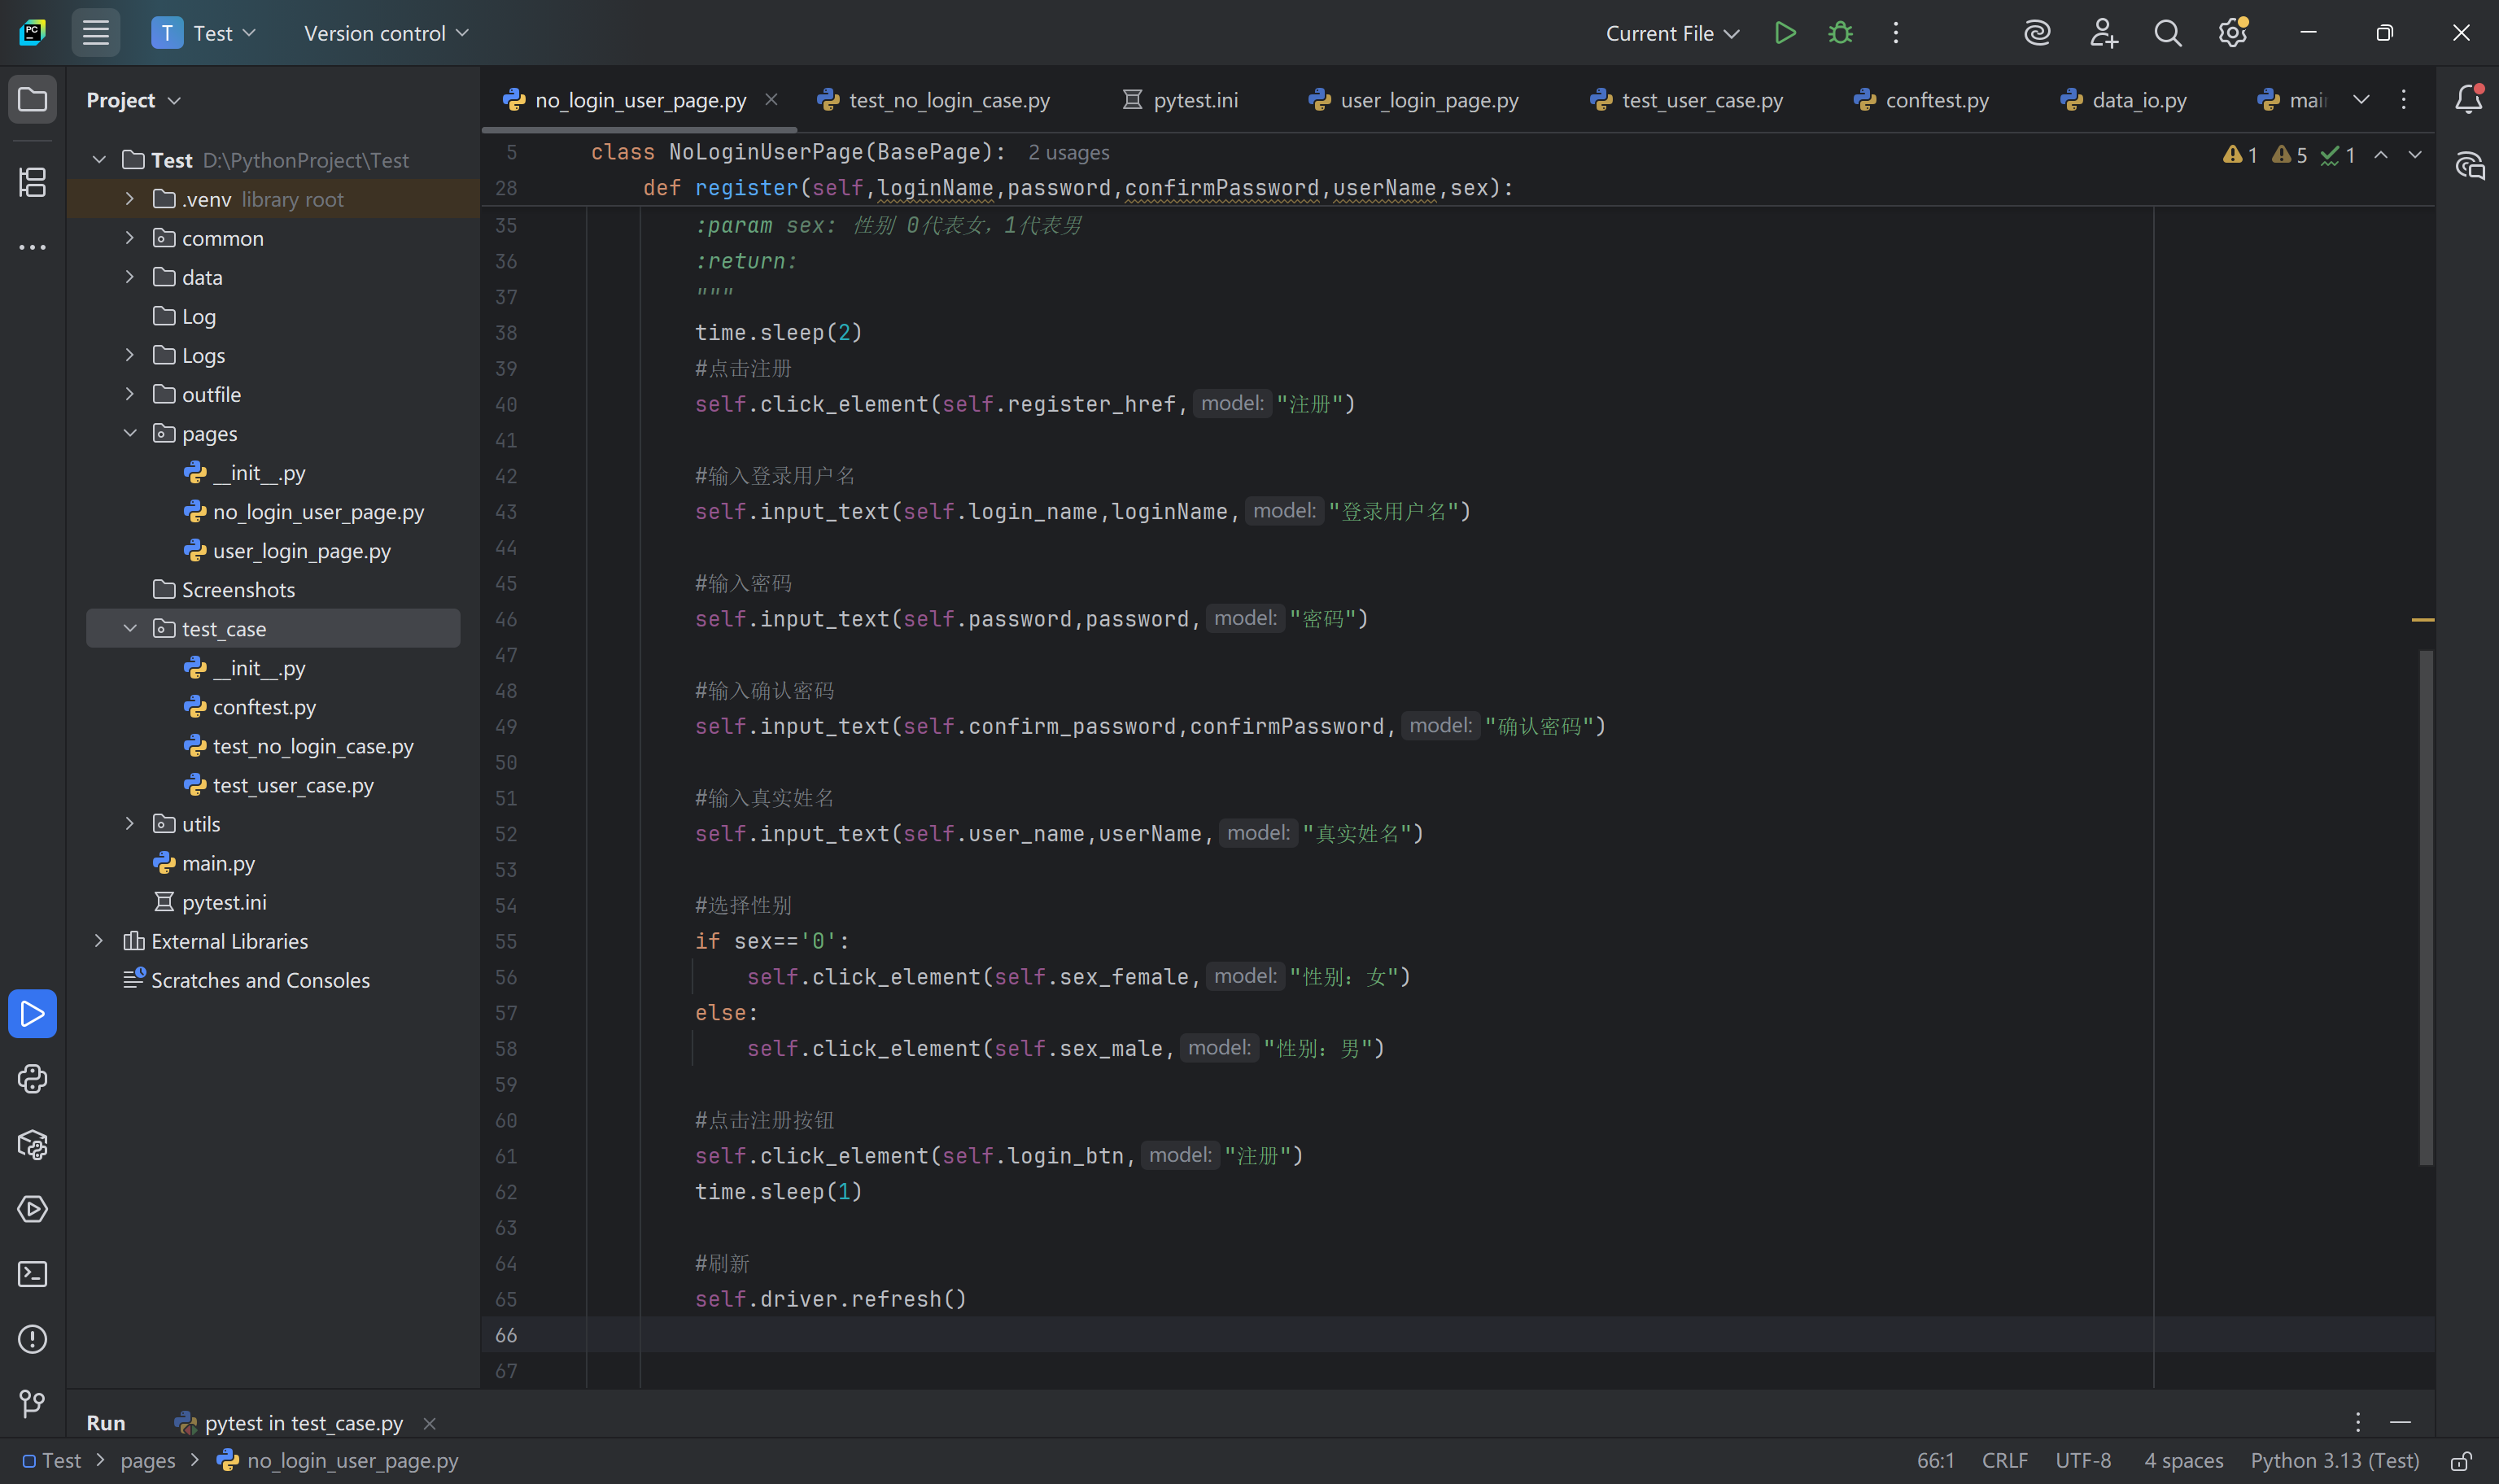The image size is (2499, 1484).
Task: Open the Python Console tool window
Action: 32,1079
